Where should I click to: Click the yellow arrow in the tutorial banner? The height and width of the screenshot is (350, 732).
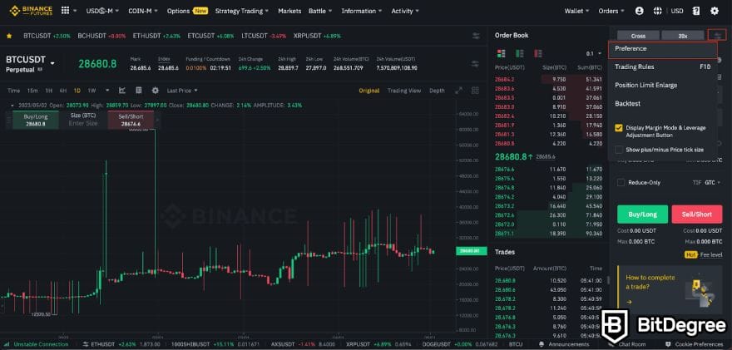629,302
